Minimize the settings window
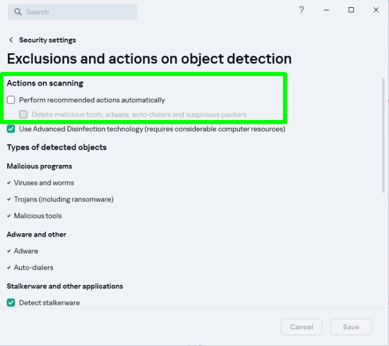This screenshot has width=389, height=346. 326,10
